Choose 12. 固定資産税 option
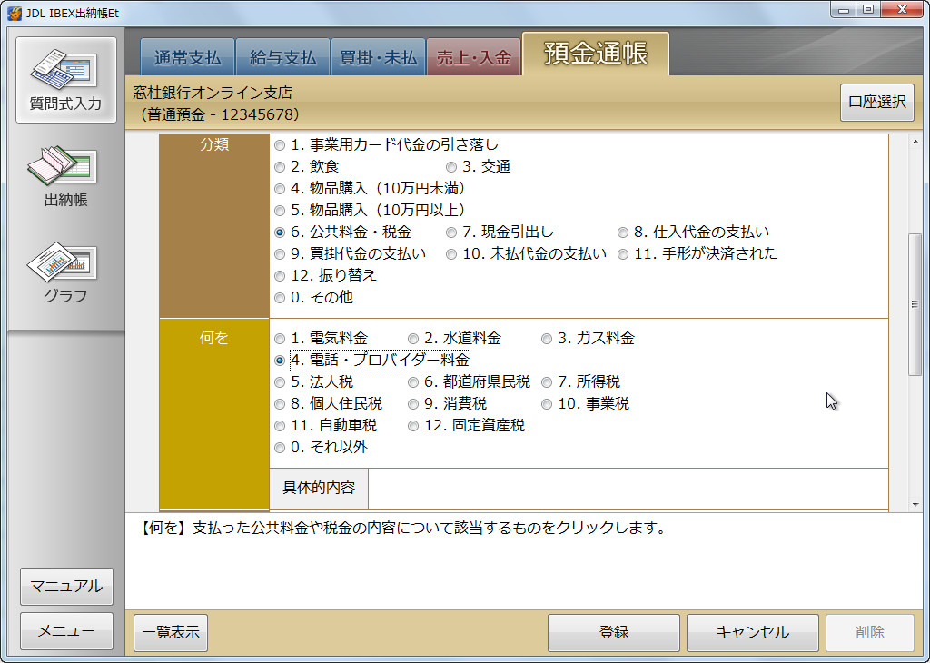This screenshot has height=663, width=930. tap(413, 426)
